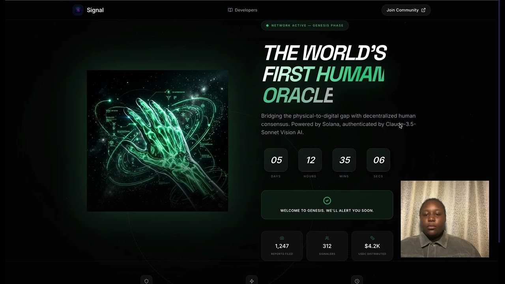505x284 pixels.
Task: Click the USDC DISTRIBUTED label
Action: point(372,254)
